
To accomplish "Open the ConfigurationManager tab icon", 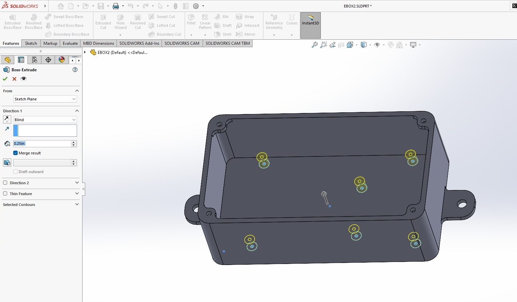I will point(34,60).
